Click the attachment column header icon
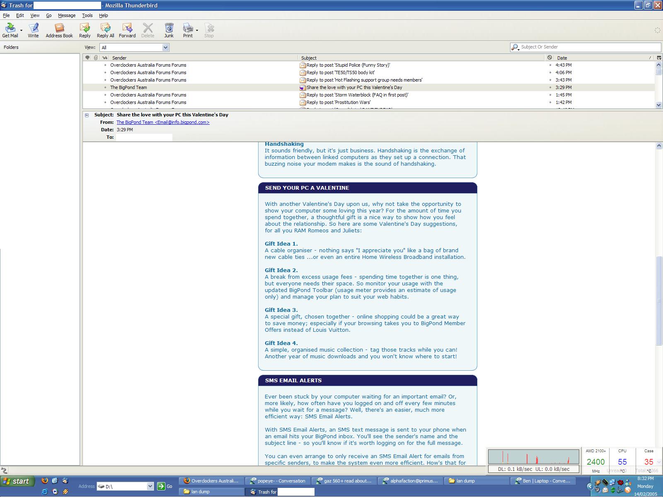The image size is (663, 497). click(x=96, y=58)
